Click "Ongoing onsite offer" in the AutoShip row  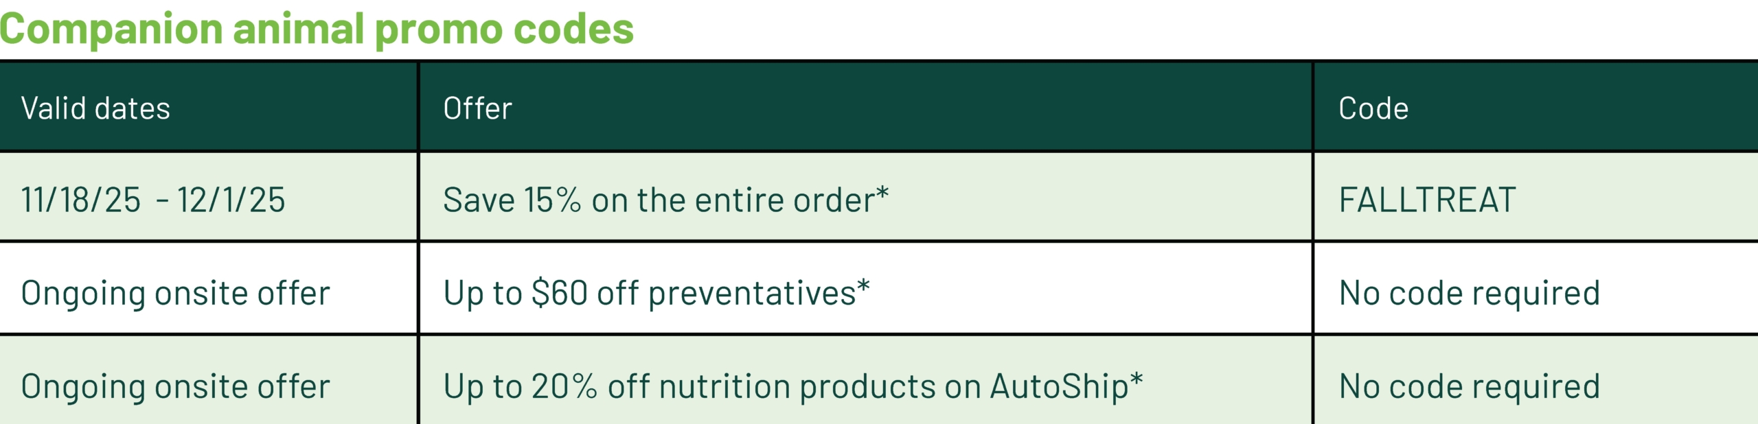point(176,386)
